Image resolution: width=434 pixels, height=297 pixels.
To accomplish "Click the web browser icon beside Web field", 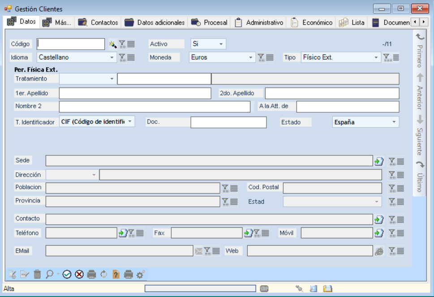I will [379, 251].
